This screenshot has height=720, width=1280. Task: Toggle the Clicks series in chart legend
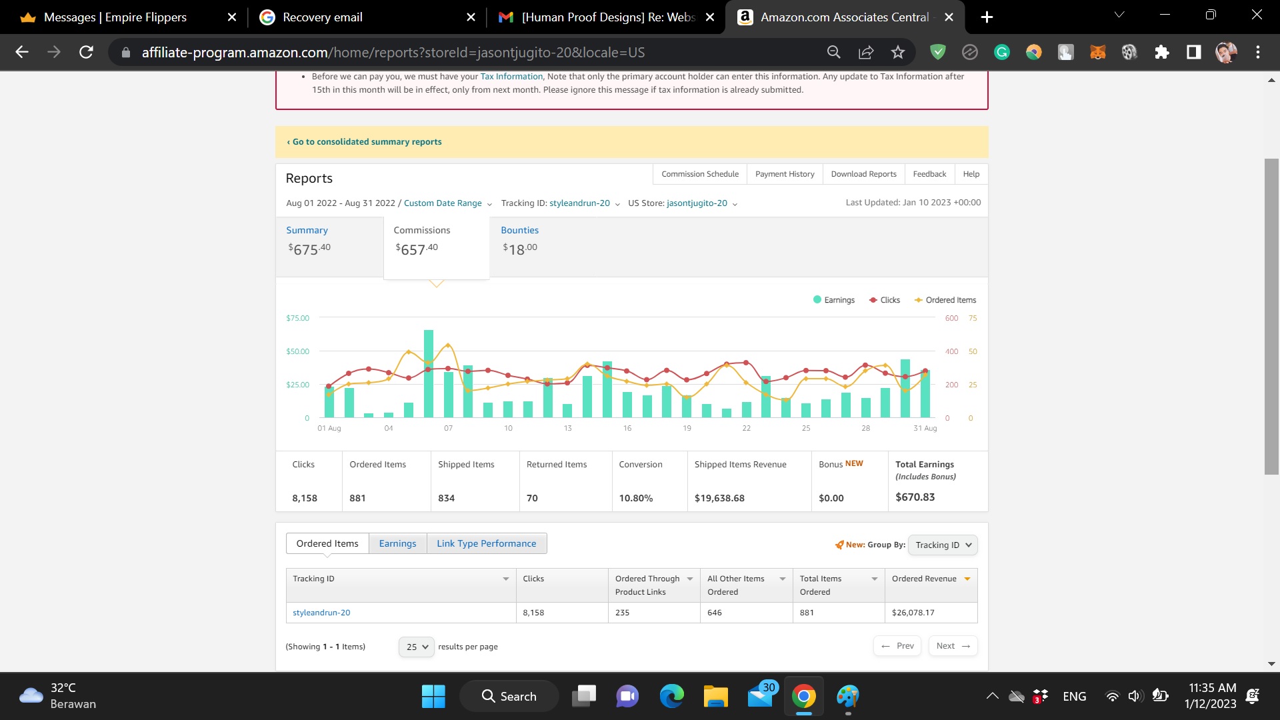click(885, 300)
